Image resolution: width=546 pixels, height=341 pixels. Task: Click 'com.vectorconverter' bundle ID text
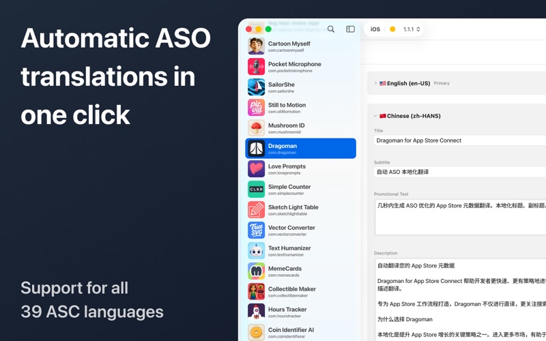pyautogui.click(x=287, y=234)
